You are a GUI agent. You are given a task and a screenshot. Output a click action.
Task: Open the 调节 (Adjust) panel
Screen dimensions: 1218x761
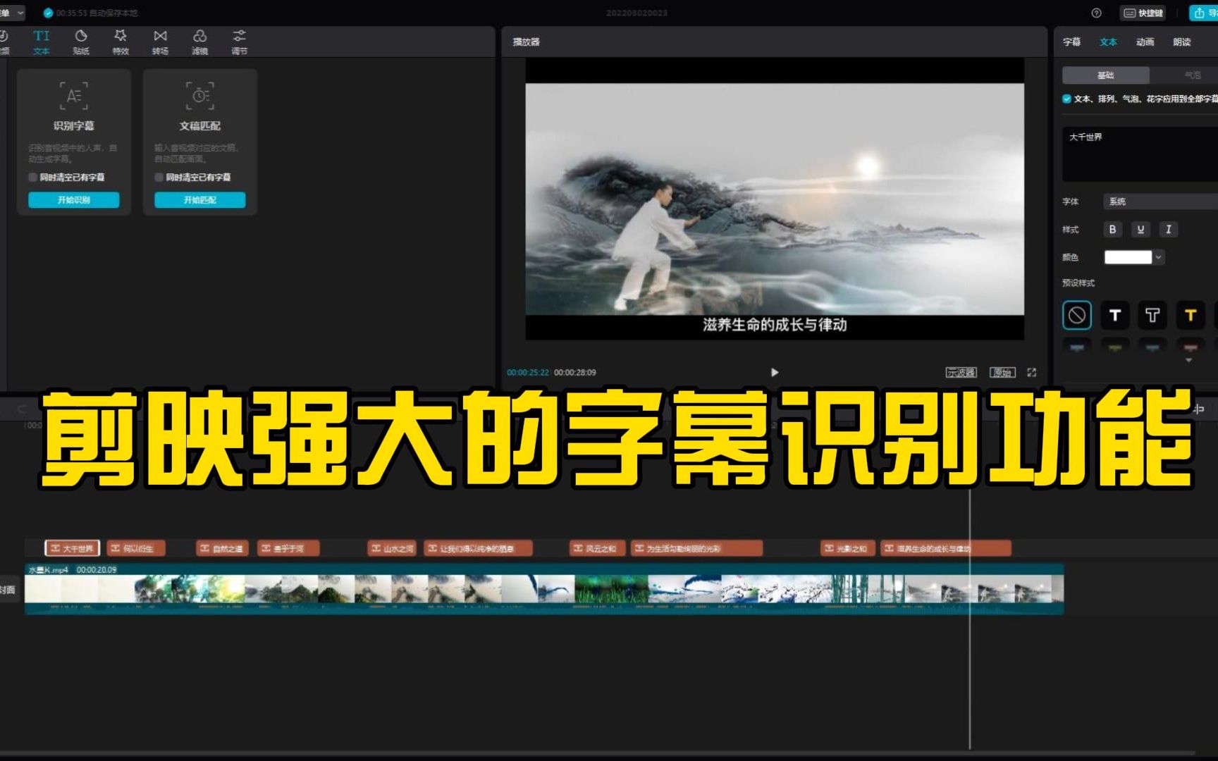[240, 41]
